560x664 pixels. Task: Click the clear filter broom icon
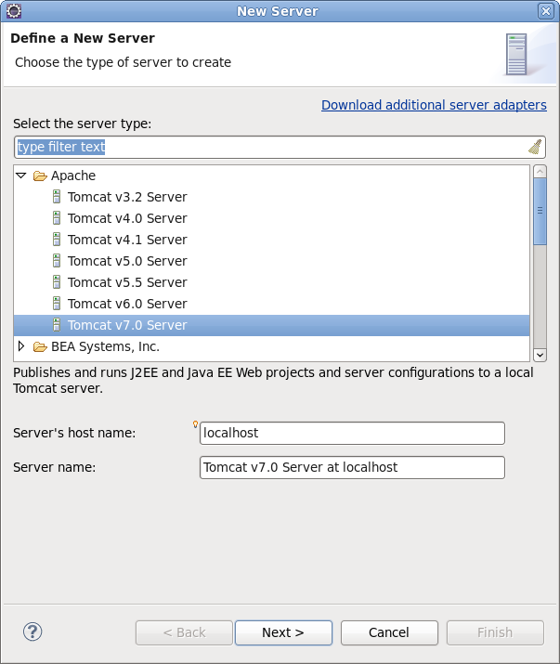[535, 147]
